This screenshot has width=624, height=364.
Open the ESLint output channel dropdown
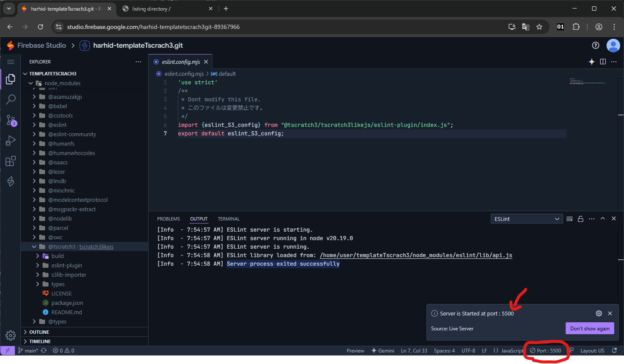click(x=527, y=219)
